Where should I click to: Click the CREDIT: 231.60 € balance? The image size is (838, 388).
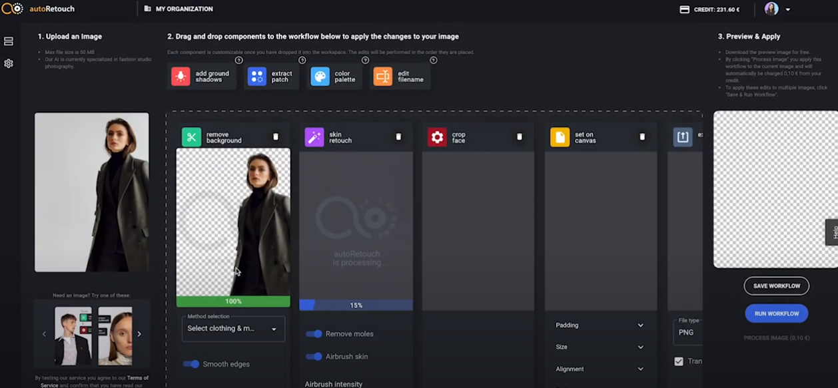717,10
